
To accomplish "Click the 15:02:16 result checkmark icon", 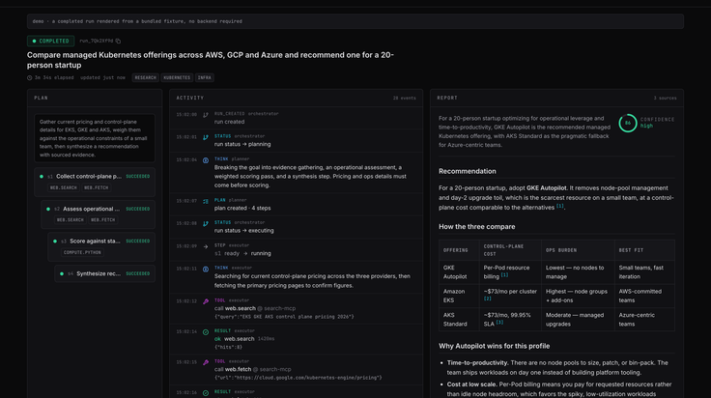I will tap(206, 392).
